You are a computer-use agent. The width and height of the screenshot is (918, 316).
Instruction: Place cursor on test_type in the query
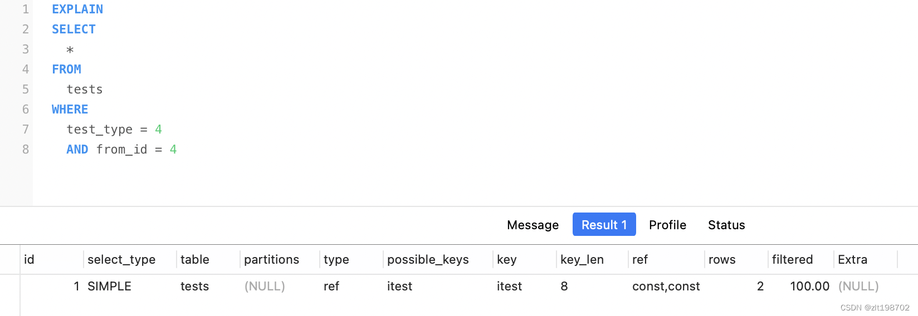point(100,130)
